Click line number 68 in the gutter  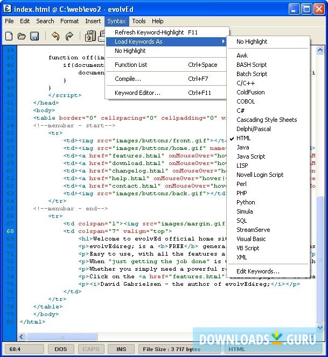pos(10,231)
